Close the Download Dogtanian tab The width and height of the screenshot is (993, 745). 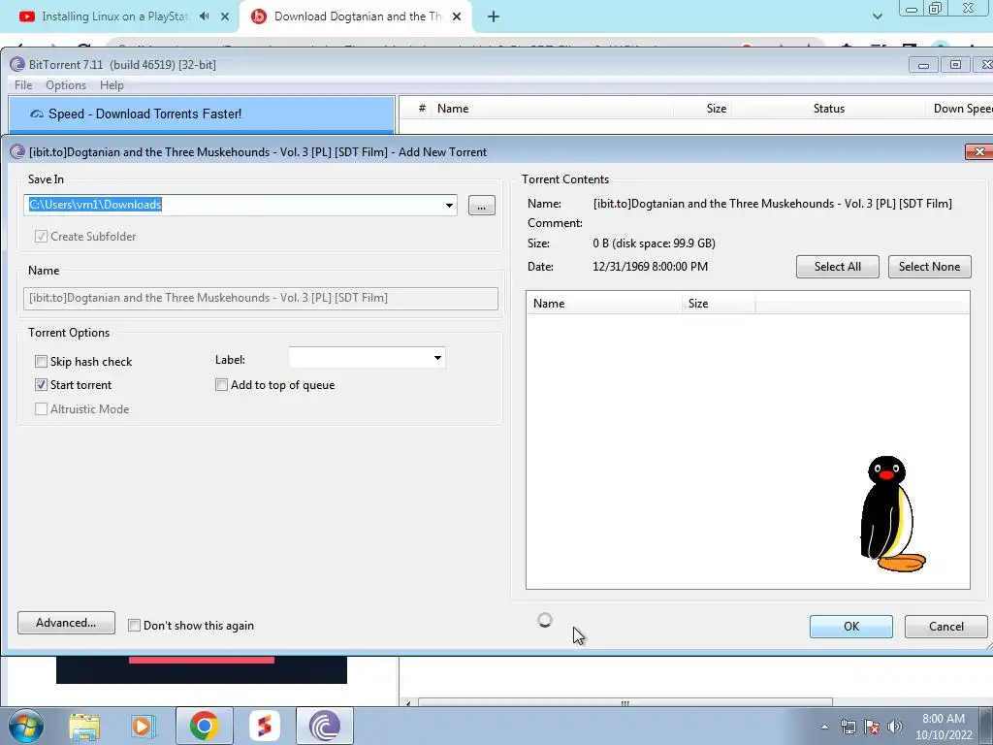point(457,16)
